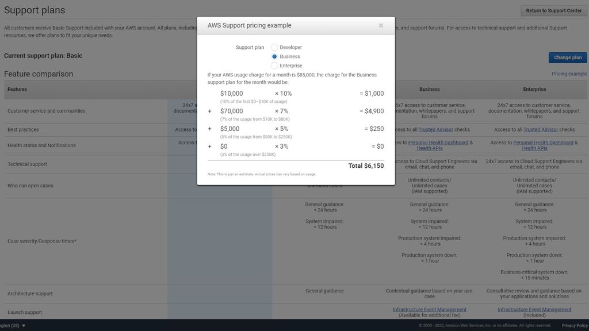Click the Change plan button
Screen dimensions: 589x331
click(567, 57)
